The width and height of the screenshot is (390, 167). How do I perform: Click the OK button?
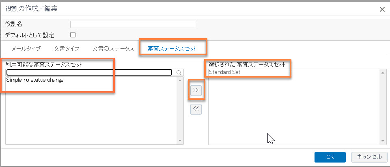coord(330,157)
